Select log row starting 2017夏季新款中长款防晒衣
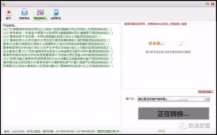217x135 pixels. click(x=57, y=40)
